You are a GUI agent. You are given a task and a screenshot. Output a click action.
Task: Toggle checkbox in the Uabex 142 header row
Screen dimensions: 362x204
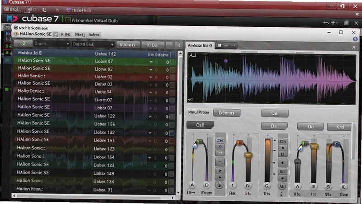[x=173, y=54]
